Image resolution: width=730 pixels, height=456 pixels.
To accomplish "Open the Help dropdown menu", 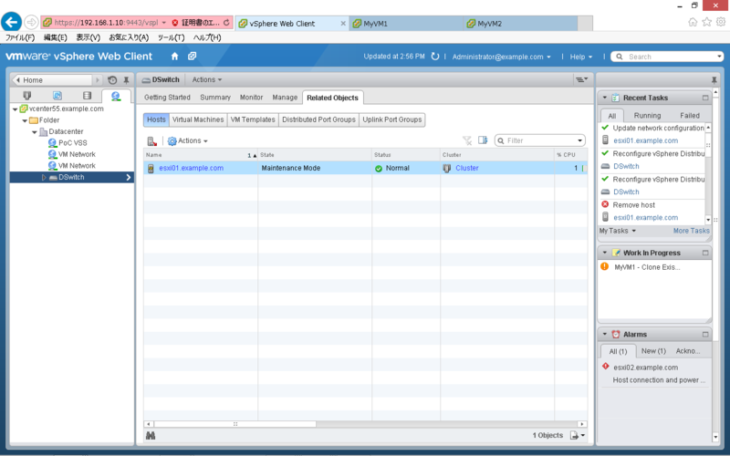I will pos(581,57).
